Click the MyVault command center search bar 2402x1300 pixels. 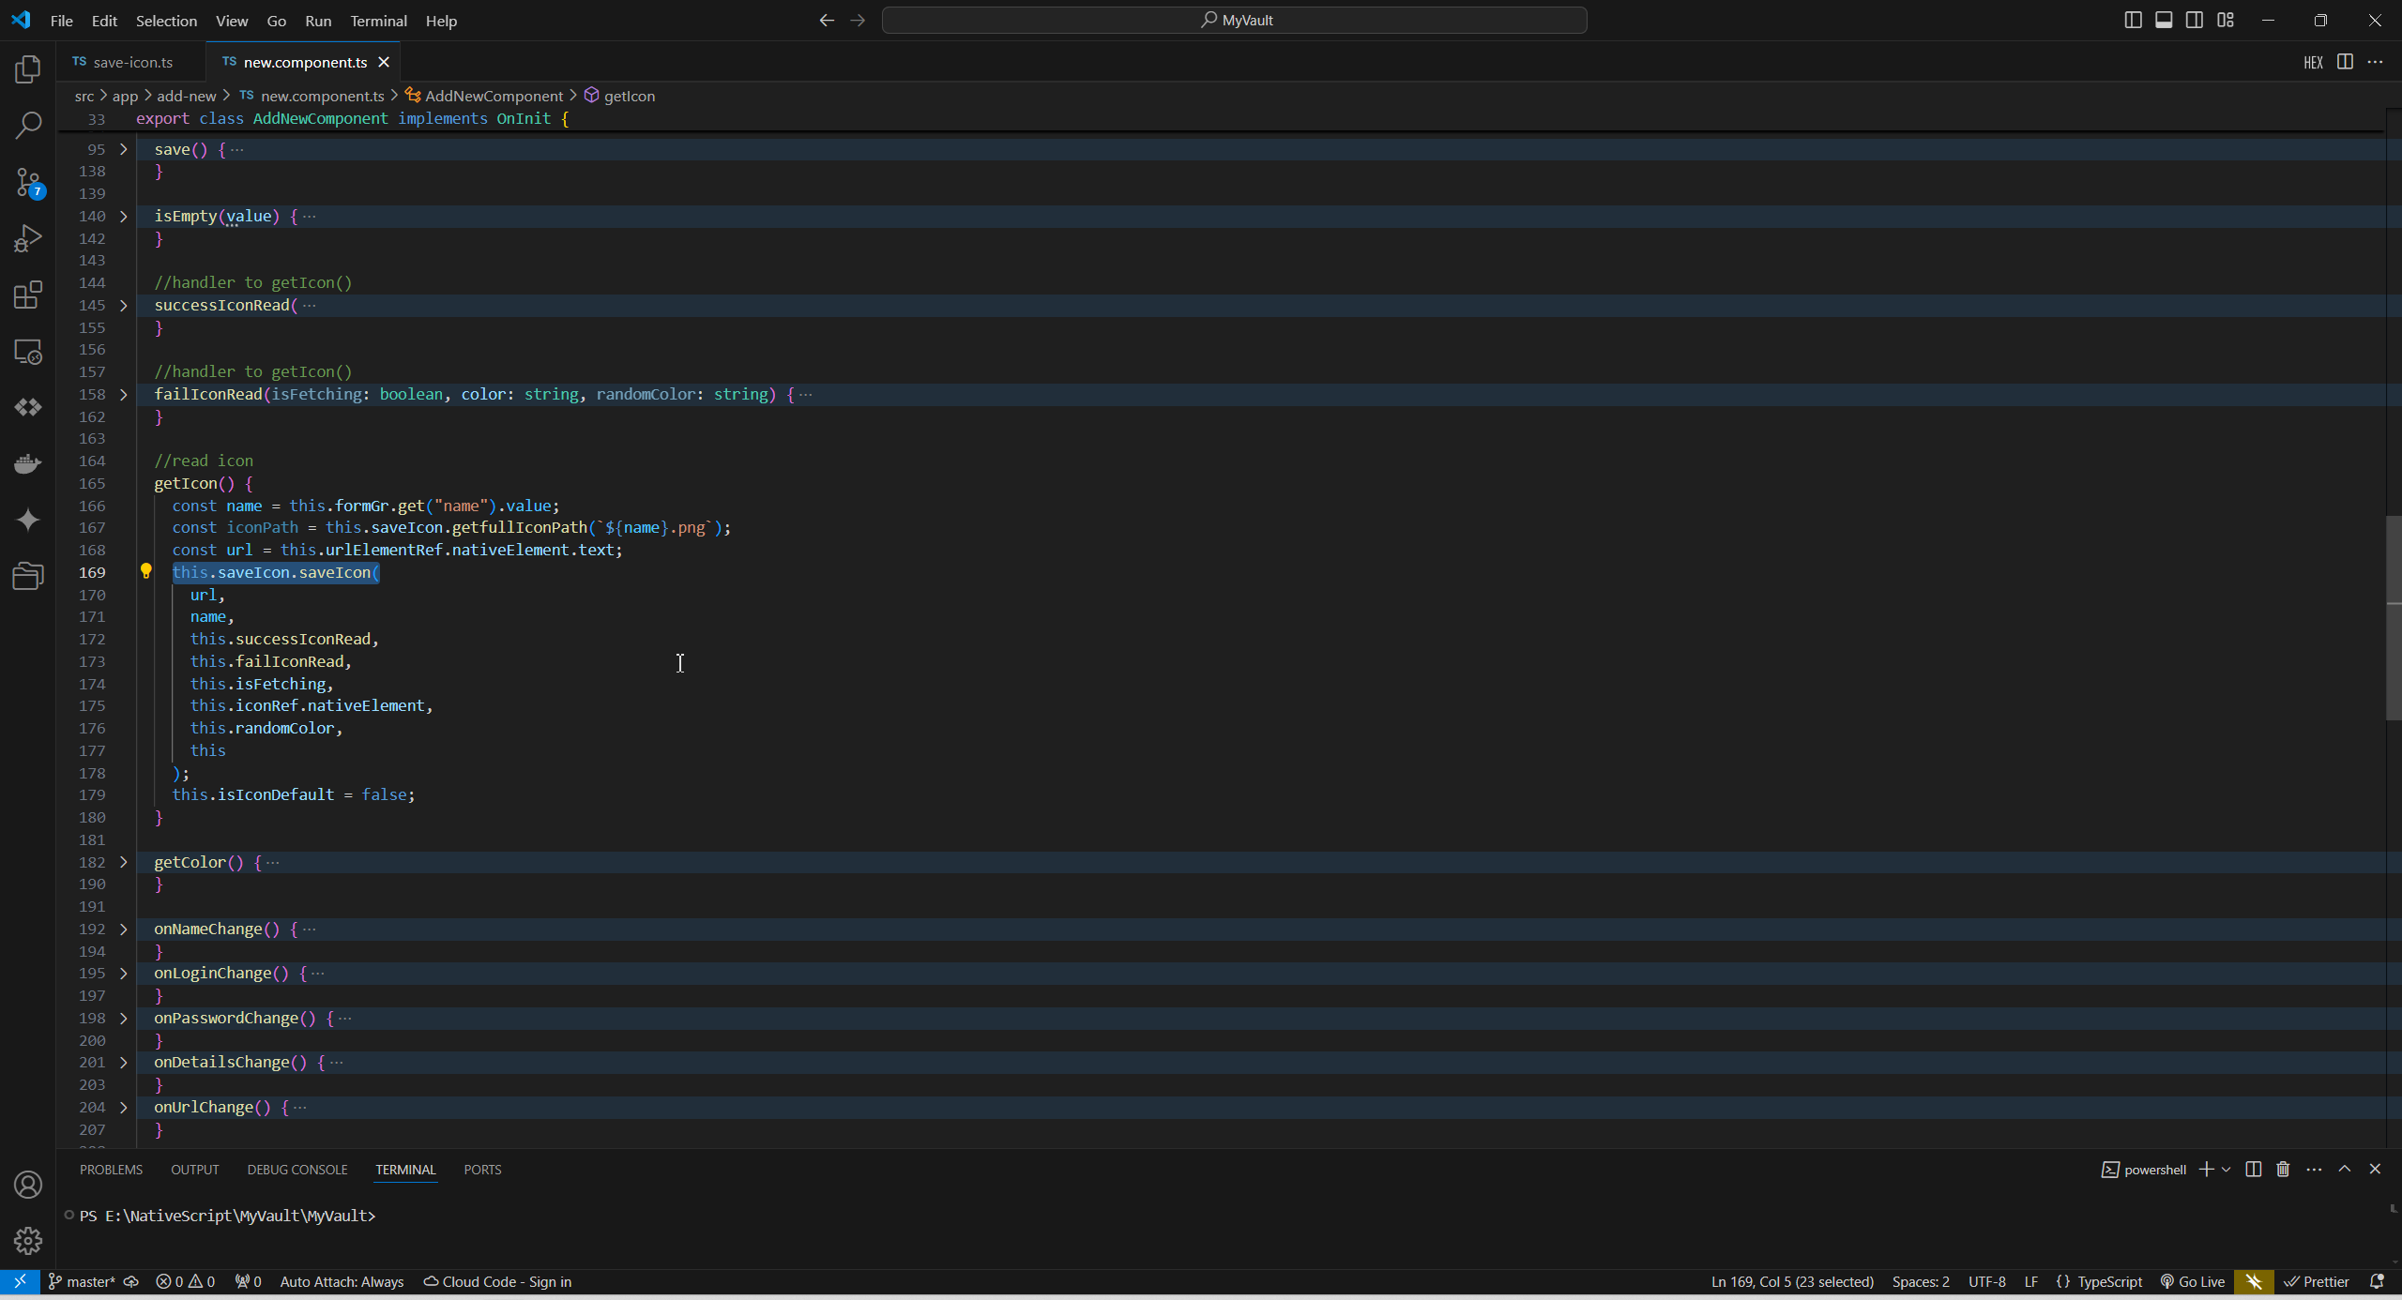pyautogui.click(x=1234, y=19)
